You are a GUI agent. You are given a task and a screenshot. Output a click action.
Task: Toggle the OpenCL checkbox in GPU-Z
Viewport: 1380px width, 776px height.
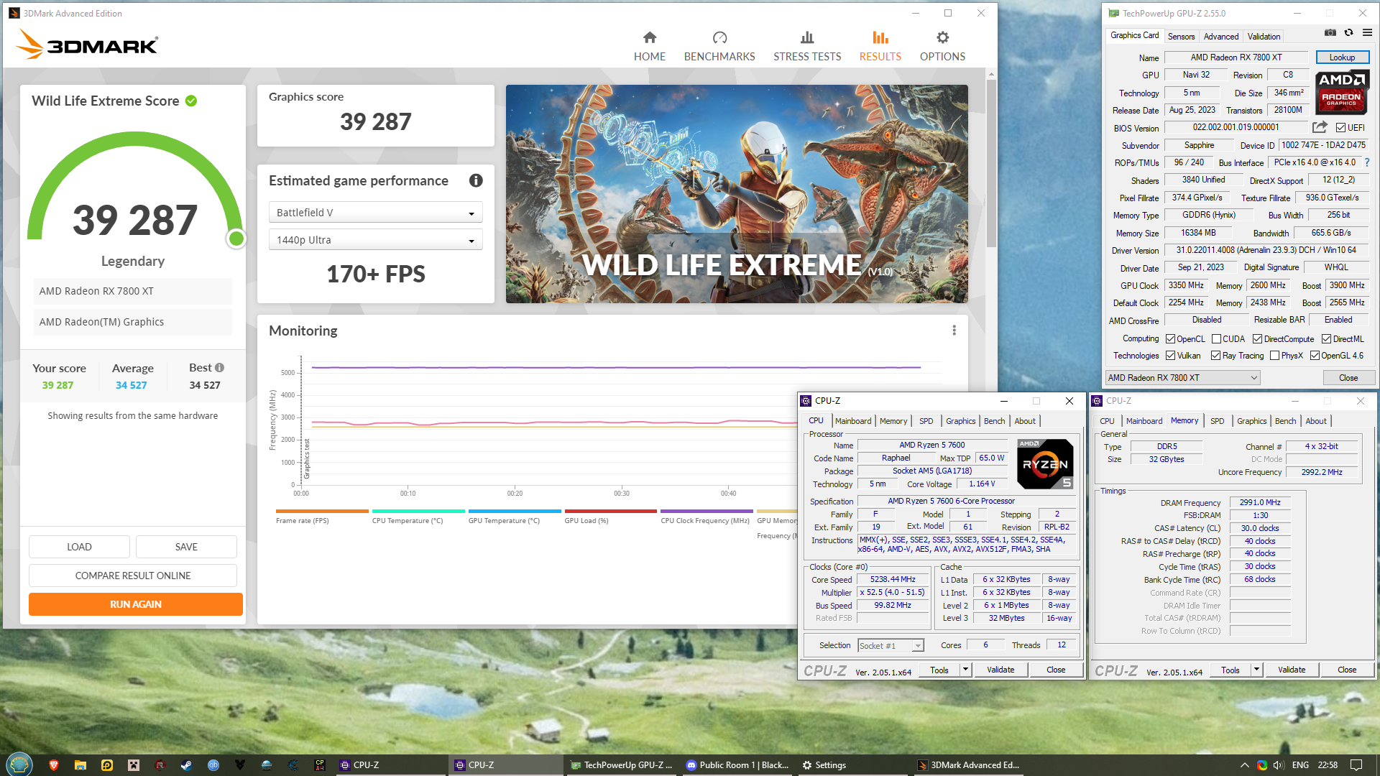1170,339
